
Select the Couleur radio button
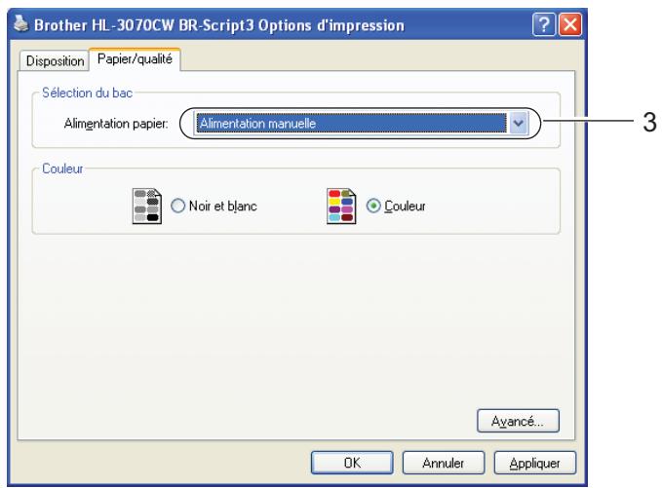pyautogui.click(x=373, y=206)
